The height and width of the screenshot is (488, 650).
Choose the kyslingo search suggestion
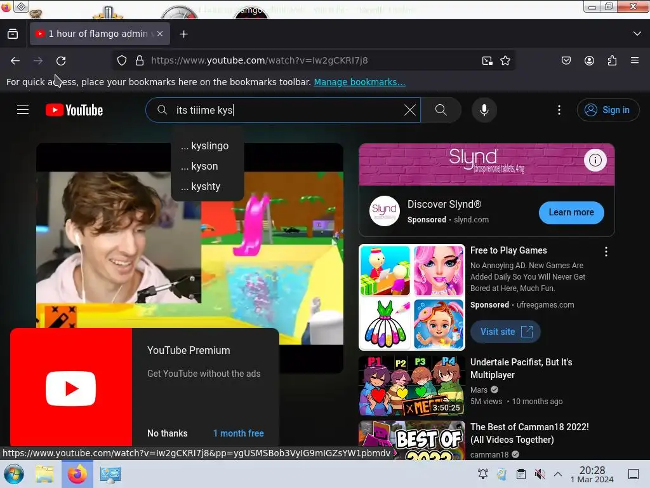tap(208, 146)
